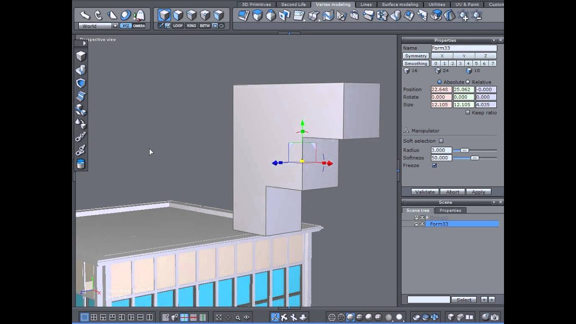Click the LOOP selection button
The height and width of the screenshot is (324, 576).
(x=178, y=26)
